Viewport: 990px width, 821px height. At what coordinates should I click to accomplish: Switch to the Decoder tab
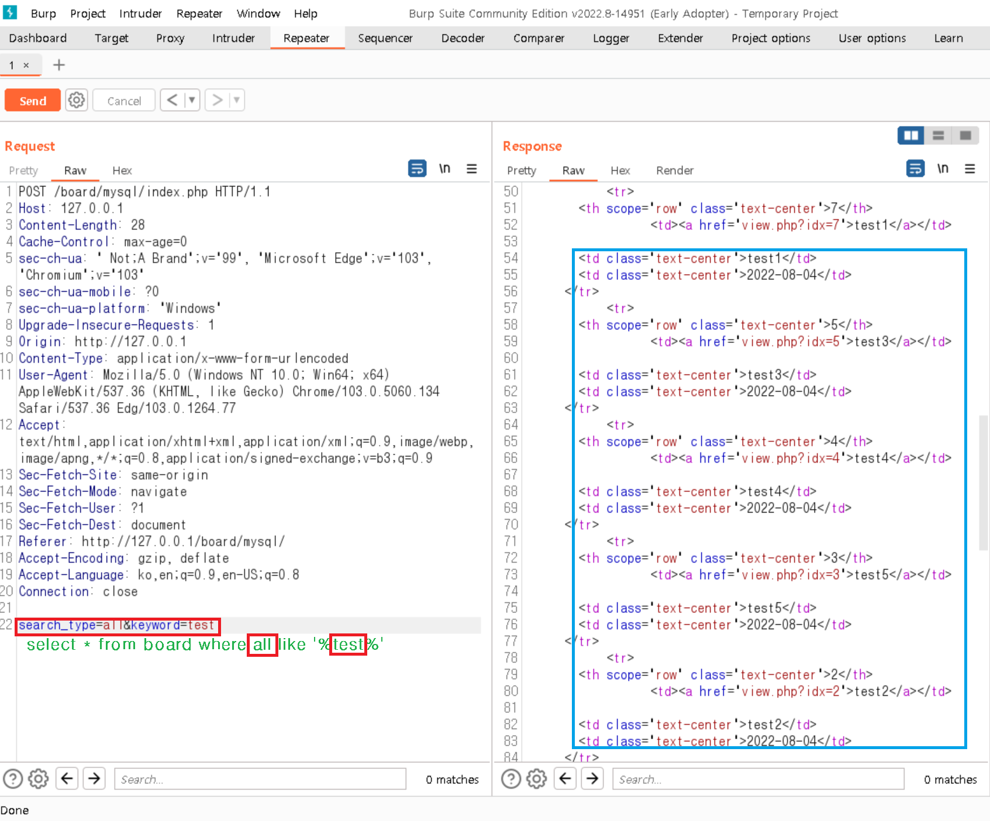point(463,38)
